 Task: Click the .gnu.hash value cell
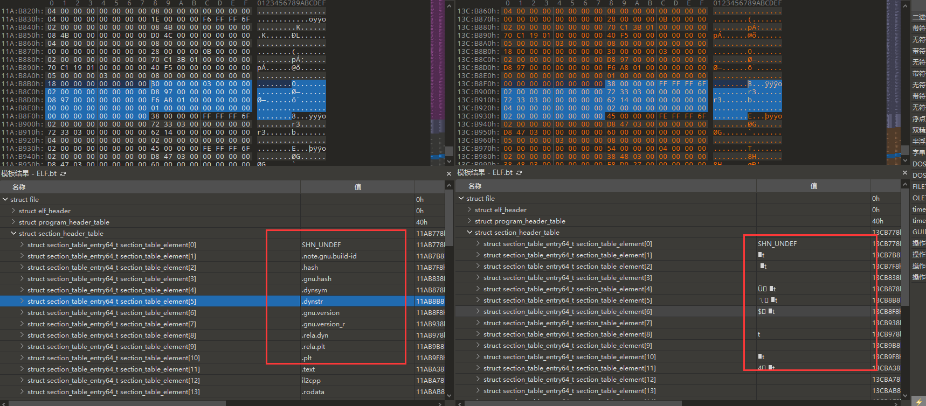tap(357, 279)
